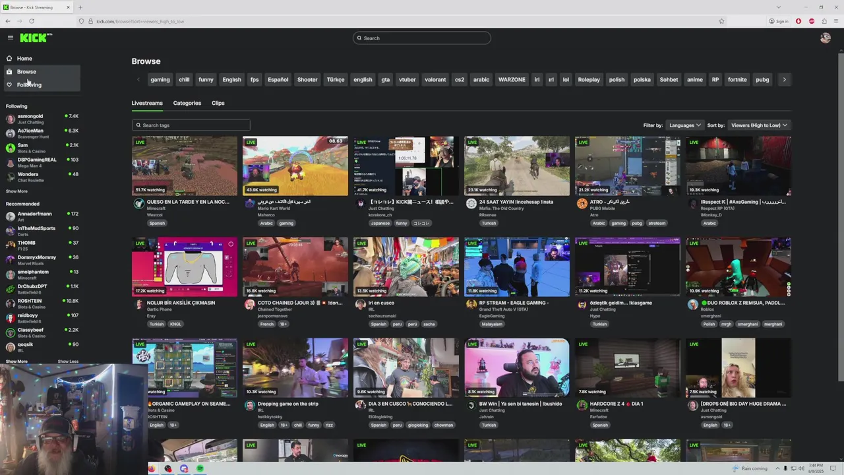Filter by Roleplay tag
The width and height of the screenshot is (844, 475).
point(589,80)
